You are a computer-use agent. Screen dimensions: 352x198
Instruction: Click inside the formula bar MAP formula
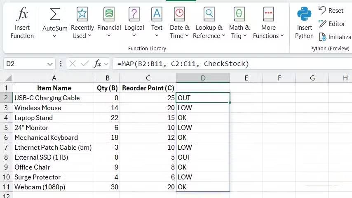click(183, 64)
